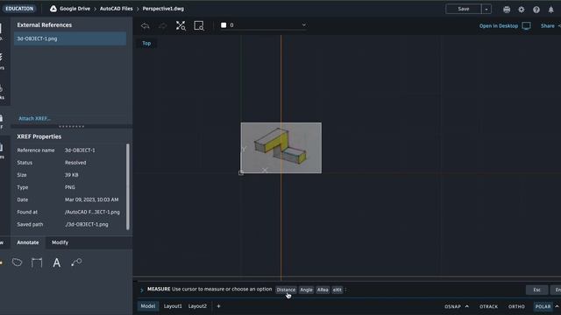
Task: Click the Top view label
Action: (x=146, y=43)
